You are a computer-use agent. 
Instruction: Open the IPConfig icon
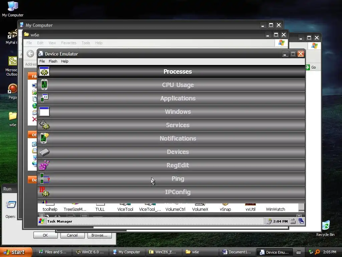[44, 192]
